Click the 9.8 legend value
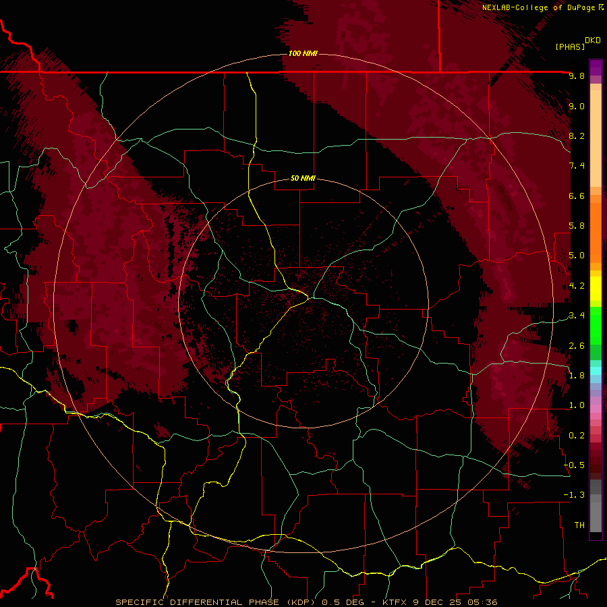This screenshot has width=607, height=607. click(577, 76)
